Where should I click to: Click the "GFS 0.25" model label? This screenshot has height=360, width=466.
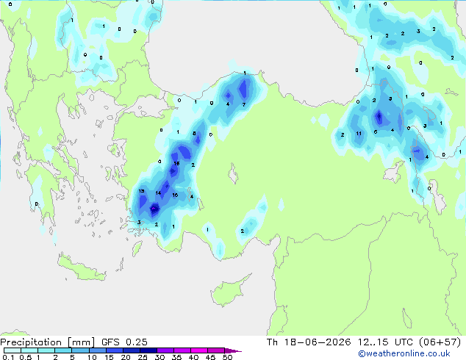pyautogui.click(x=124, y=342)
